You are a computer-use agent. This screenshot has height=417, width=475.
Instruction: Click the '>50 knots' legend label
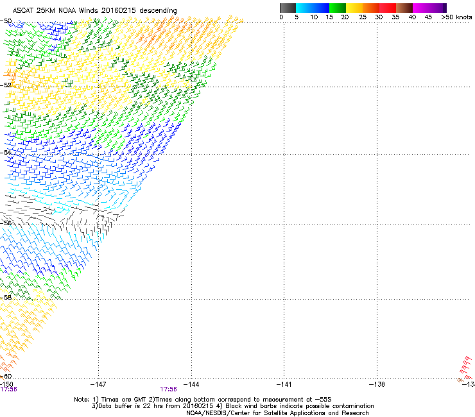[456, 17]
